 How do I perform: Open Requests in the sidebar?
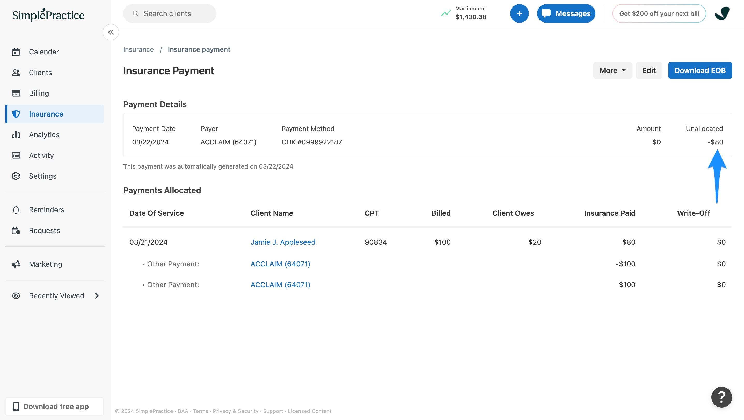coord(54,230)
